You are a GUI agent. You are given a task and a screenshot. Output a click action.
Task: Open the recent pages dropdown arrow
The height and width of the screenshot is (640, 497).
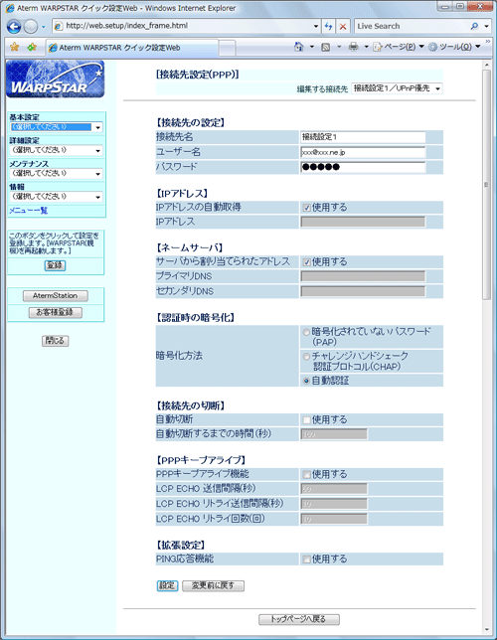pyautogui.click(x=44, y=27)
